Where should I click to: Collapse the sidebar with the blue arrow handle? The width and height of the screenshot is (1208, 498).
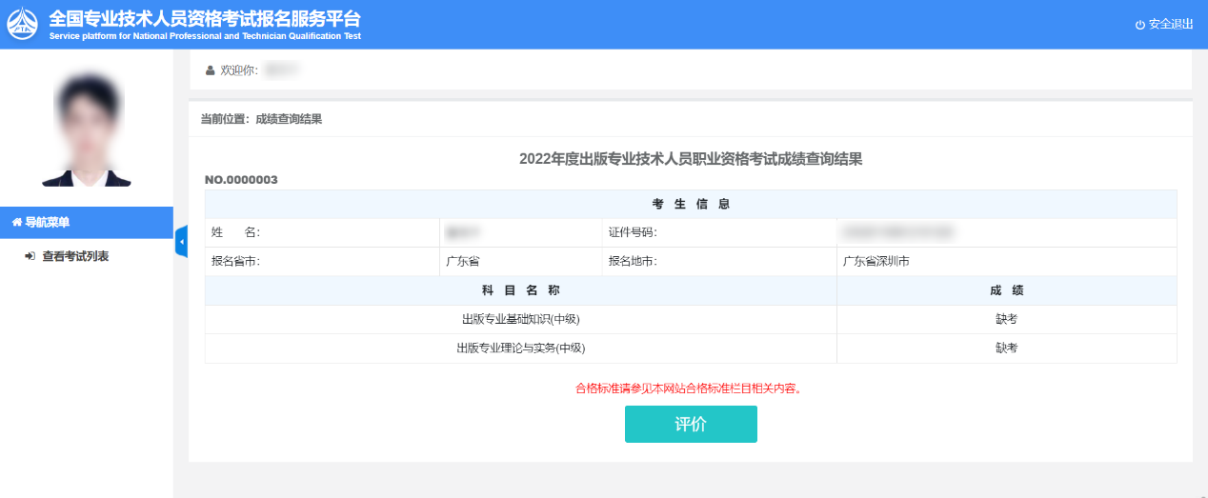[181, 242]
